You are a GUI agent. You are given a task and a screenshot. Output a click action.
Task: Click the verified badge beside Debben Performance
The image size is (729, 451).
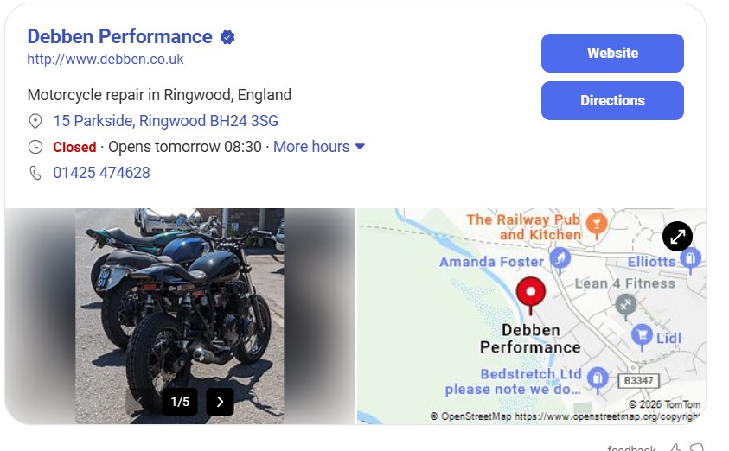(x=227, y=37)
